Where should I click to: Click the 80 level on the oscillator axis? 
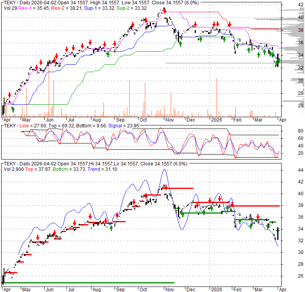(290, 131)
